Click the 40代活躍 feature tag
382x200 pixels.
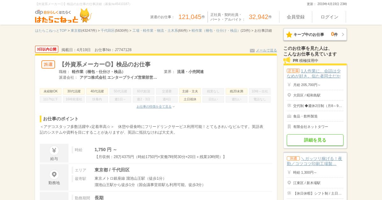point(97,91)
